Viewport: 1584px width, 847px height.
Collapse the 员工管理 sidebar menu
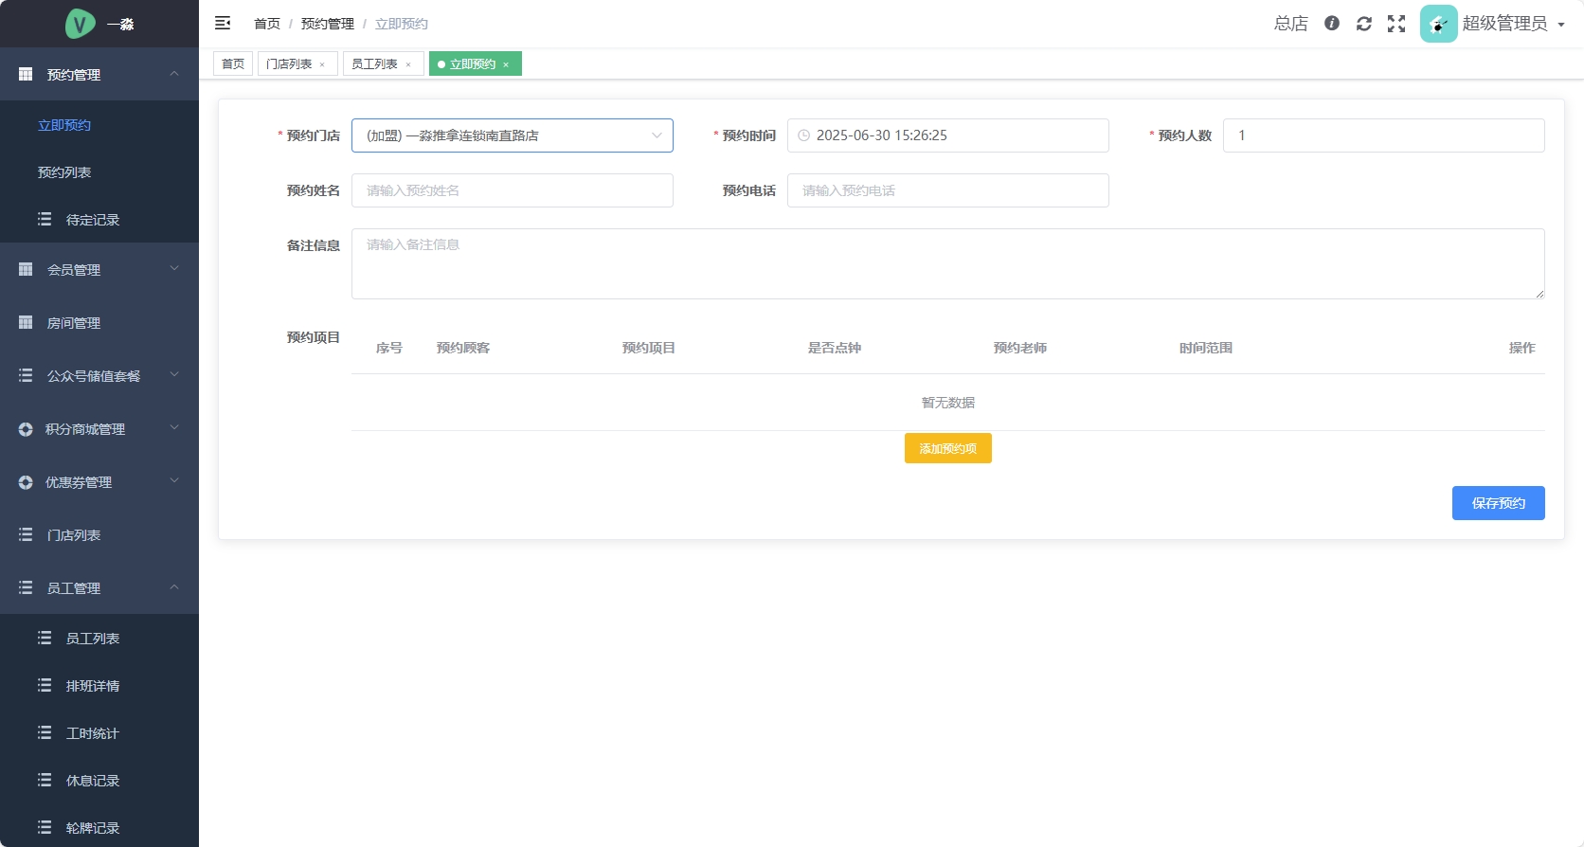pyautogui.click(x=99, y=588)
